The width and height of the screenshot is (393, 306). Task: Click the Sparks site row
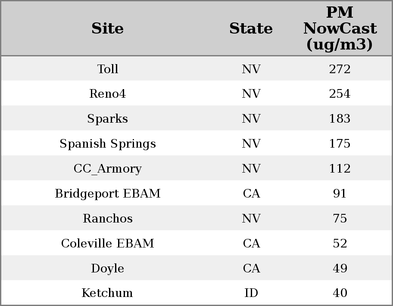click(x=108, y=119)
